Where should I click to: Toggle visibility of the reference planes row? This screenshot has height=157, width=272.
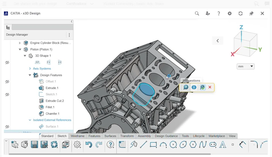[x=7, y=62]
